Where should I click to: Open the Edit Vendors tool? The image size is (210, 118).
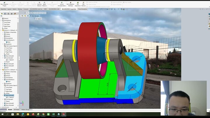click(x=83, y=4)
